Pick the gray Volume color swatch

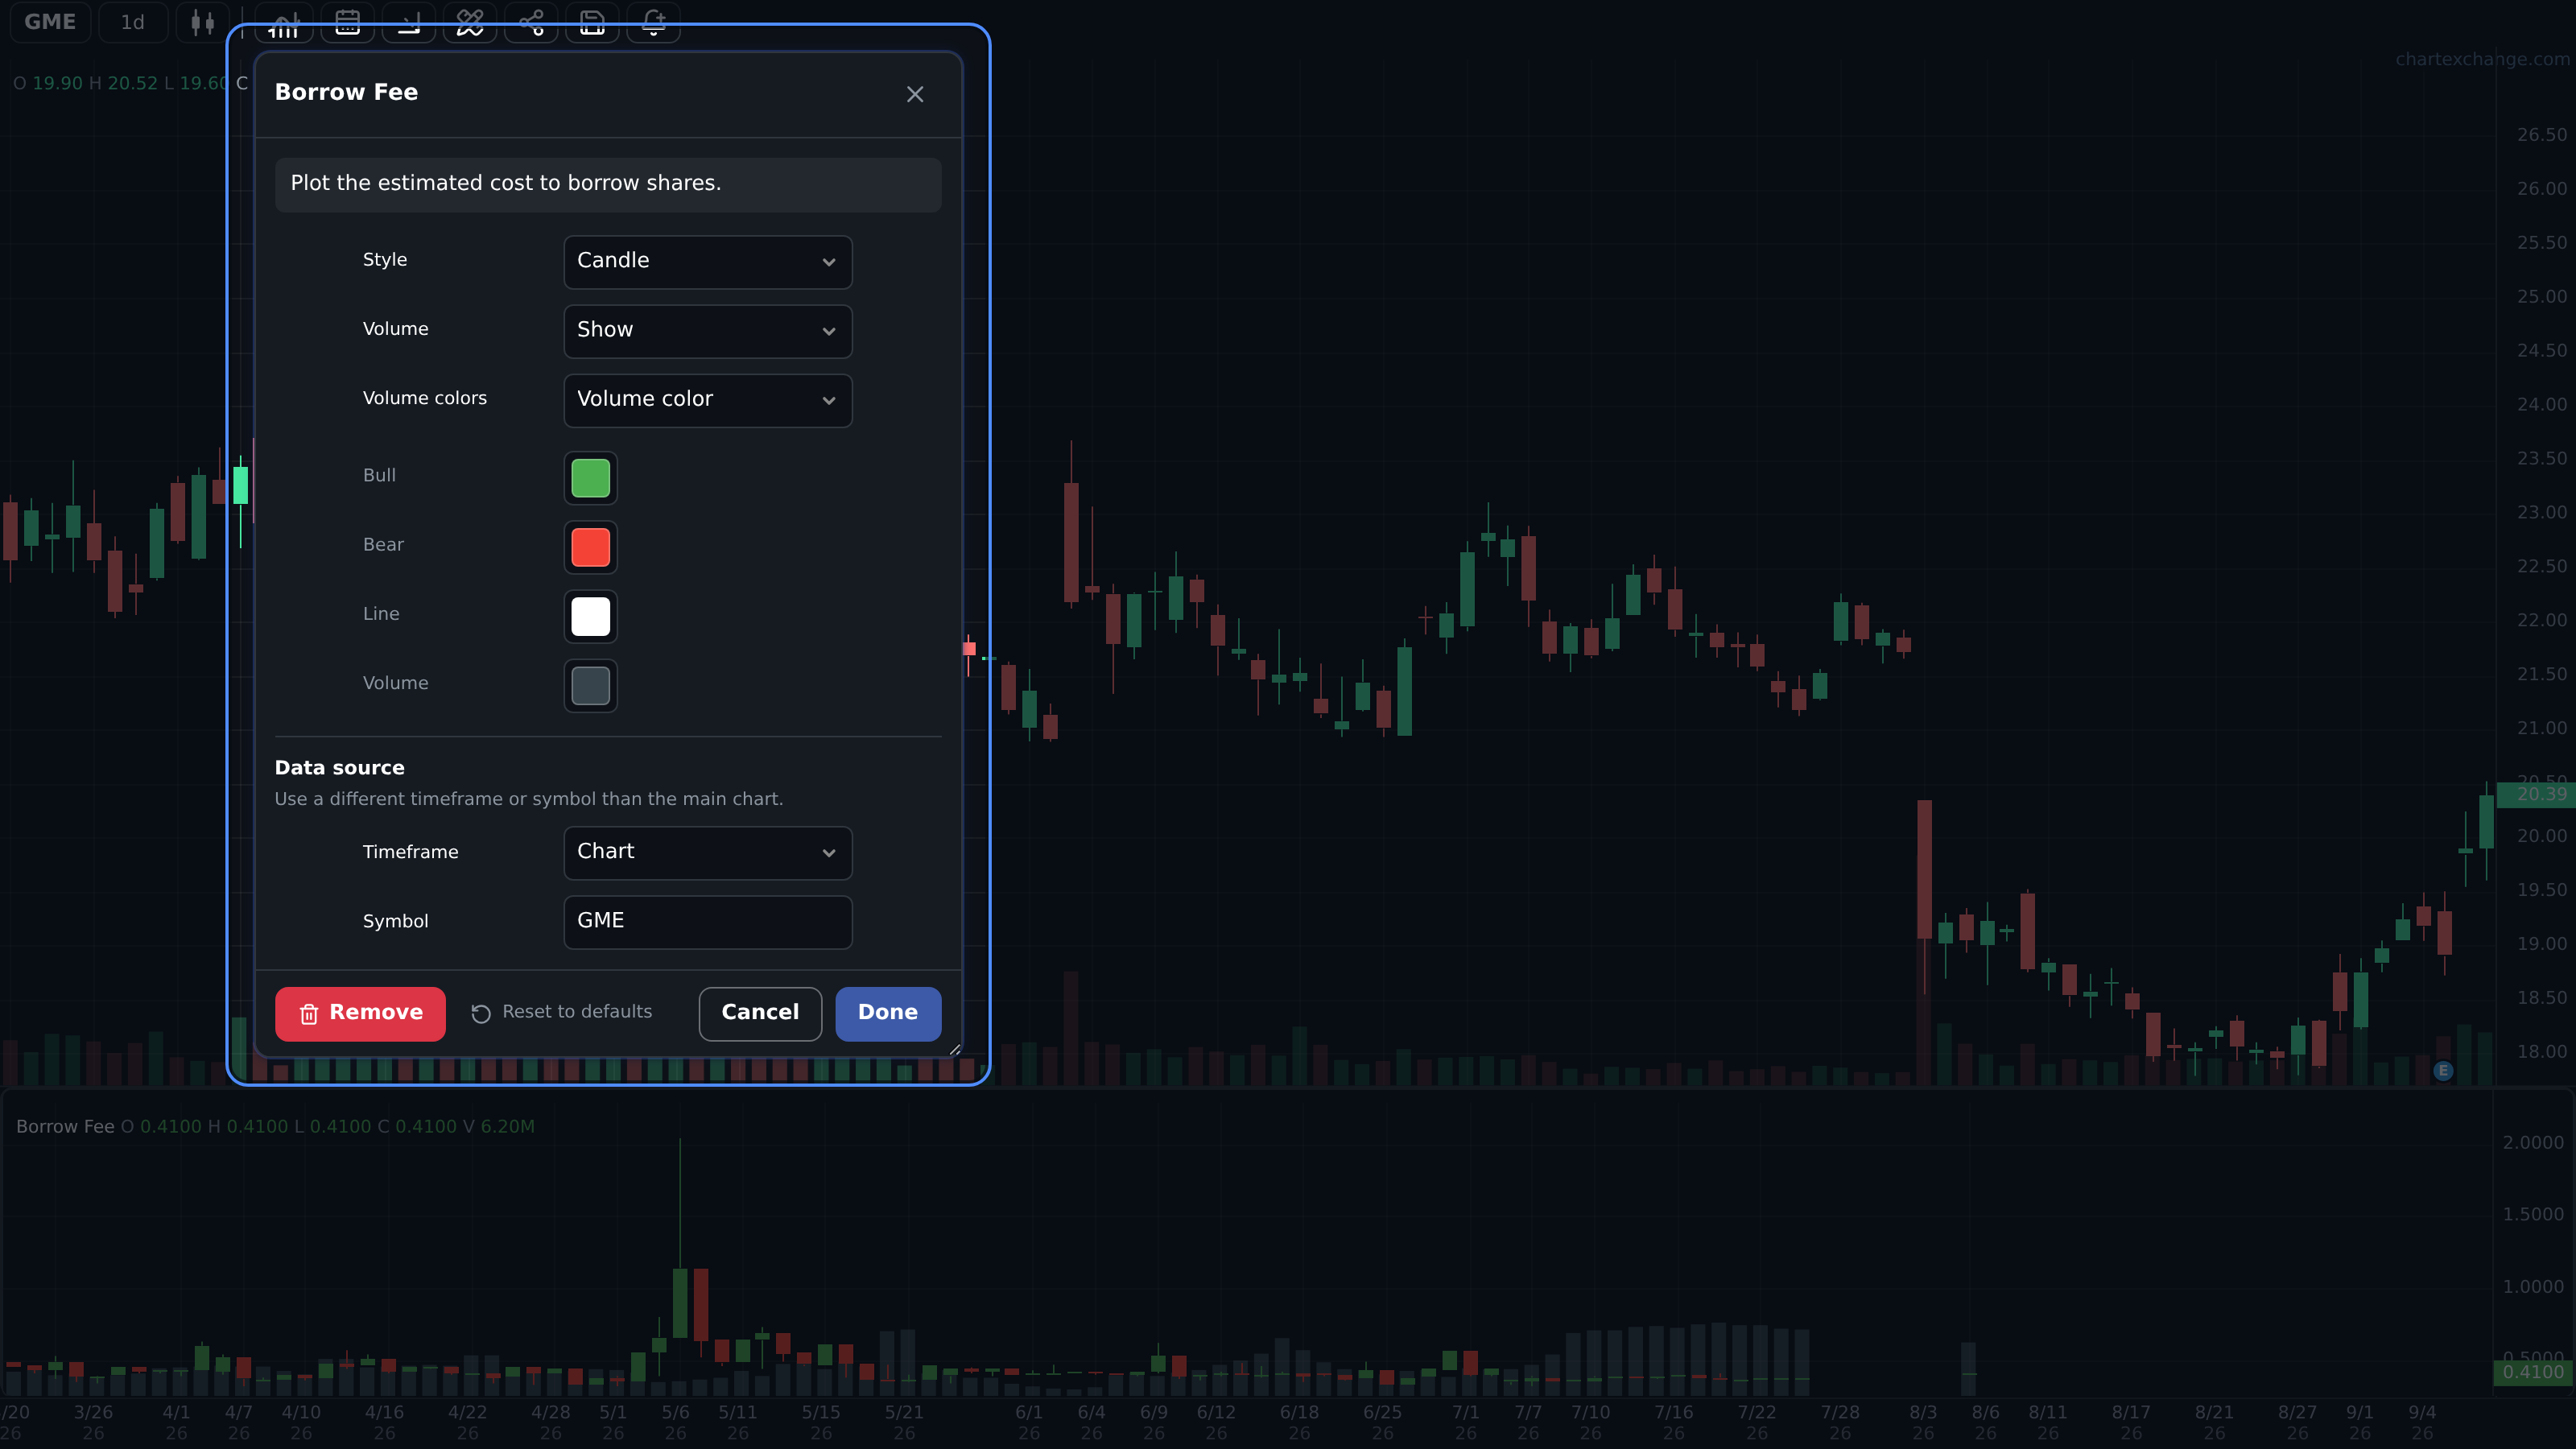coord(590,686)
